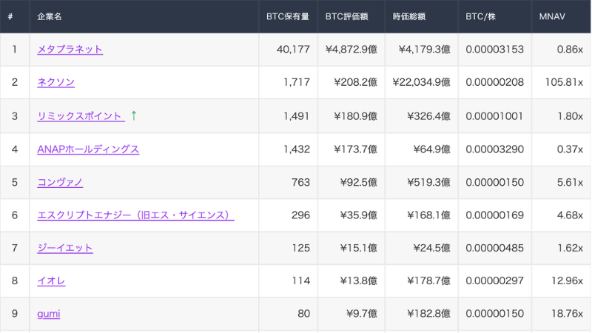Screen dimensions: 592x333
Task: Click the BTC保有量 column header
Action: (x=288, y=16)
